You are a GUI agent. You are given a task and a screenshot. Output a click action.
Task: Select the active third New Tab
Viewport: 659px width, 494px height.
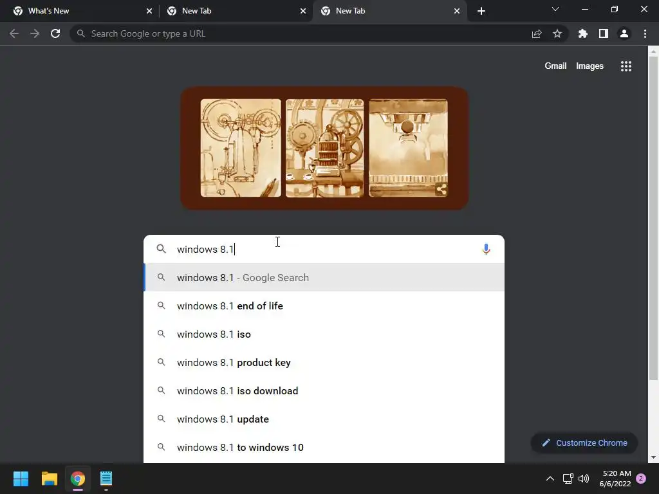(x=389, y=11)
